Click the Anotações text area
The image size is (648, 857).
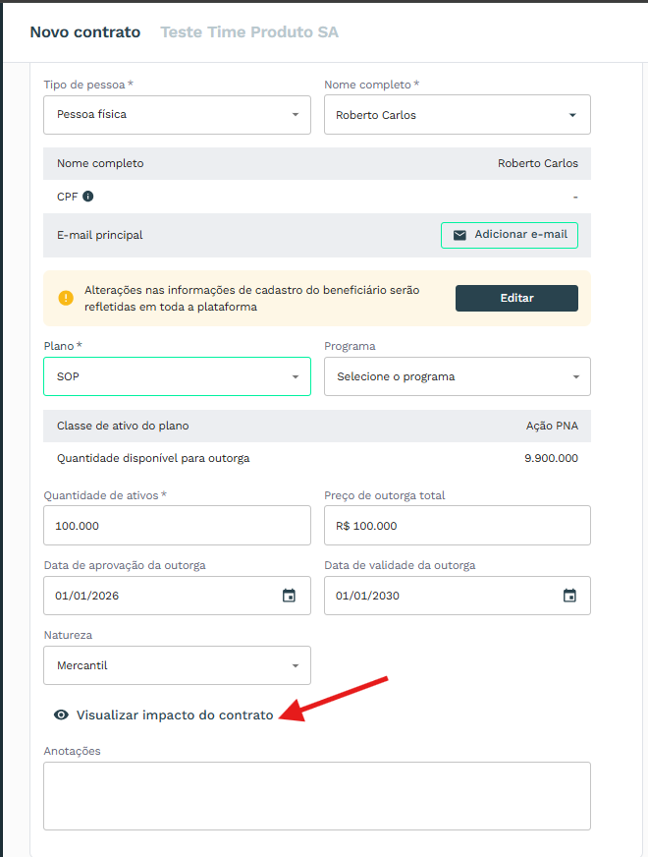[317, 796]
